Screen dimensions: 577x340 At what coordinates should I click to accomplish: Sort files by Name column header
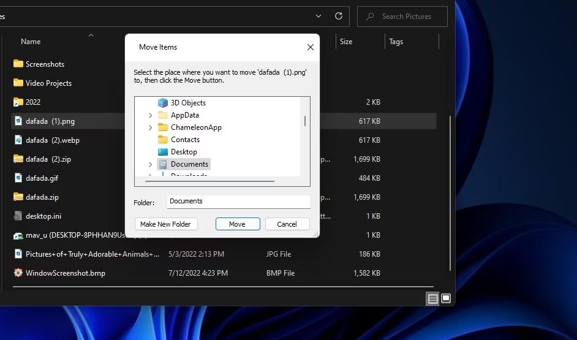[31, 42]
